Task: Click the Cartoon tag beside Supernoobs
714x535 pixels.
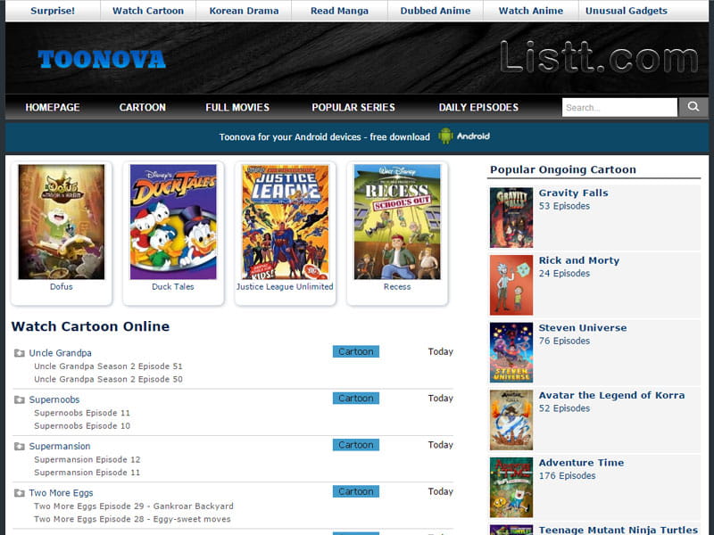Action: [355, 399]
